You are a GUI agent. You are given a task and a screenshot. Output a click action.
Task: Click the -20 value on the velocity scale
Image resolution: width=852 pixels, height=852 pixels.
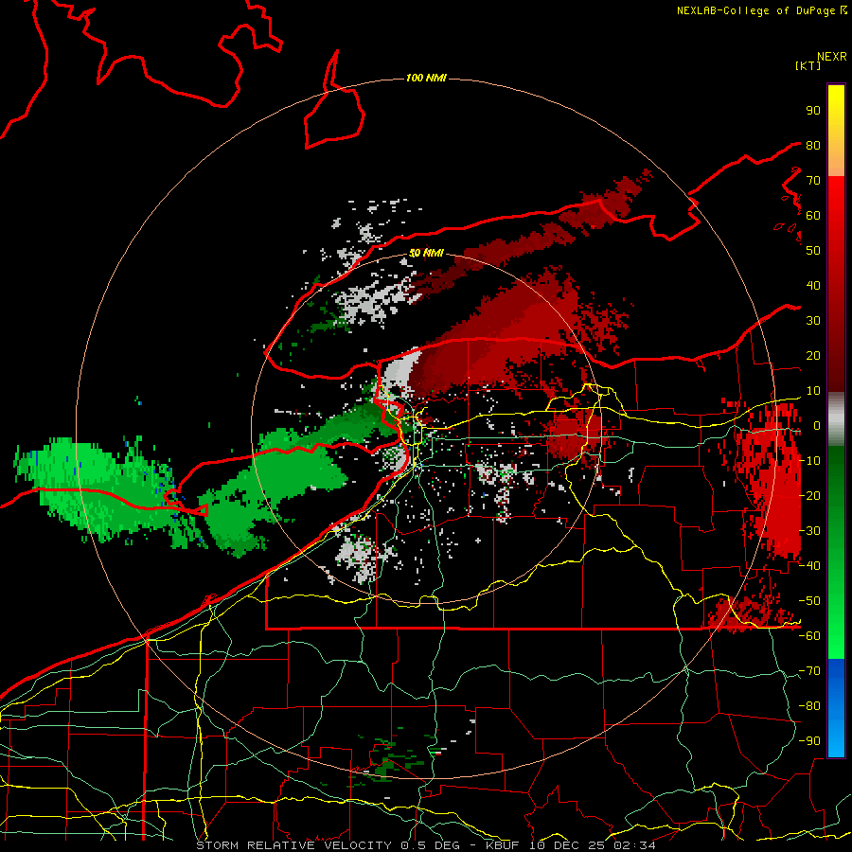809,495
